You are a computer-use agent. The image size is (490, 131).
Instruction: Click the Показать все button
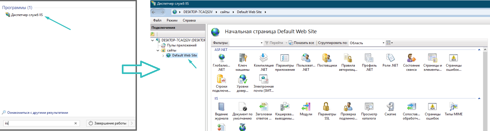coord(301,43)
